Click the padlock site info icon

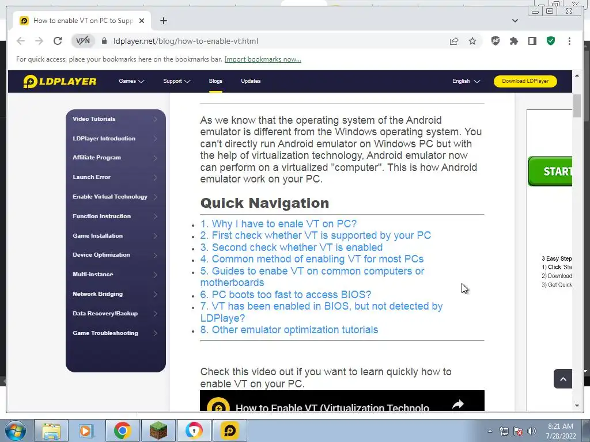tap(104, 41)
